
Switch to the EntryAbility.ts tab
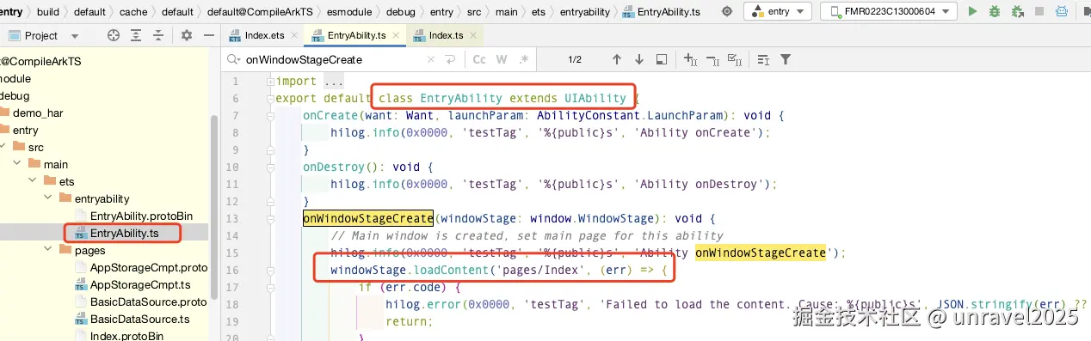click(x=355, y=35)
